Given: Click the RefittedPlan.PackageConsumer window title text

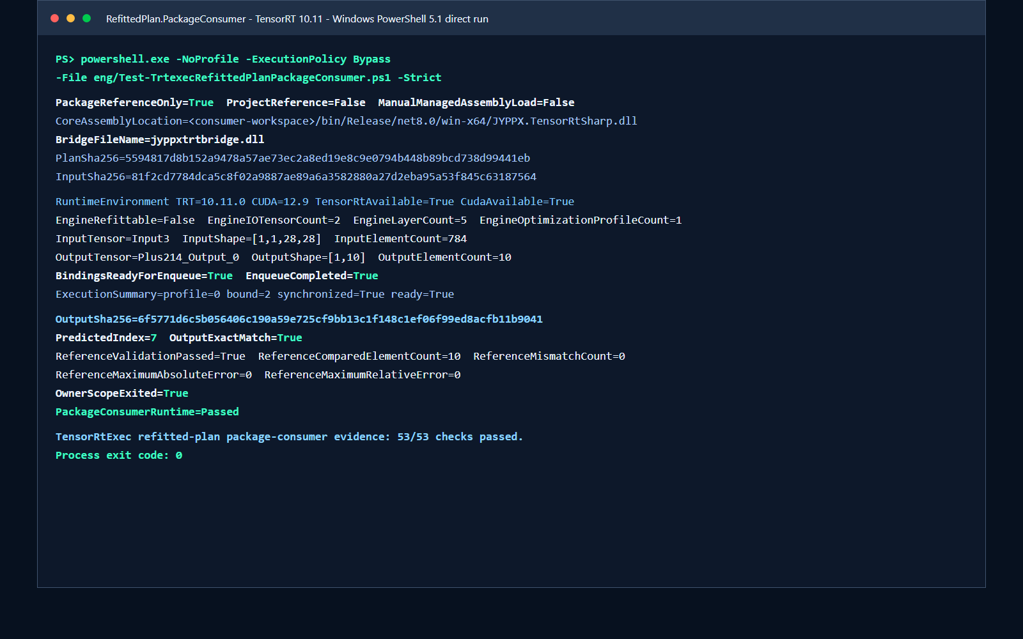Looking at the screenshot, I should pyautogui.click(x=297, y=19).
